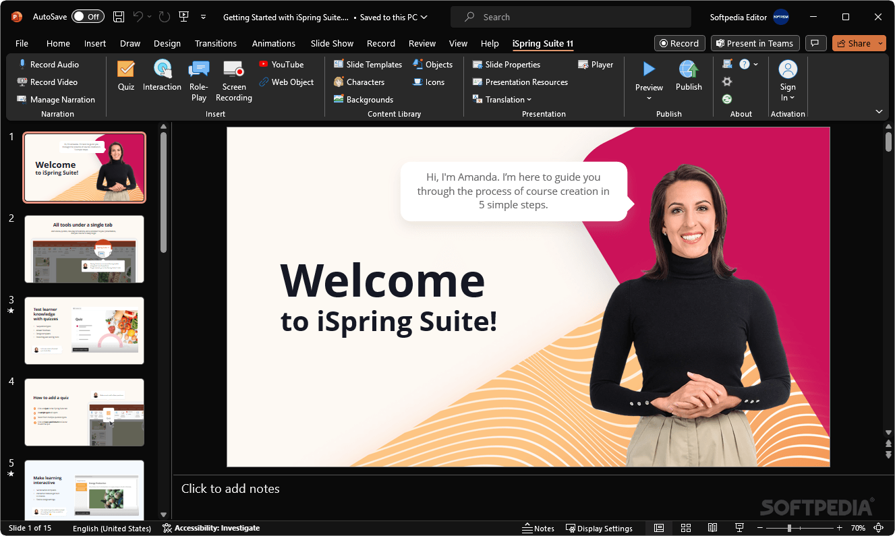
Task: Click the Start From Beginning quick access icon
Action: [x=183, y=17]
